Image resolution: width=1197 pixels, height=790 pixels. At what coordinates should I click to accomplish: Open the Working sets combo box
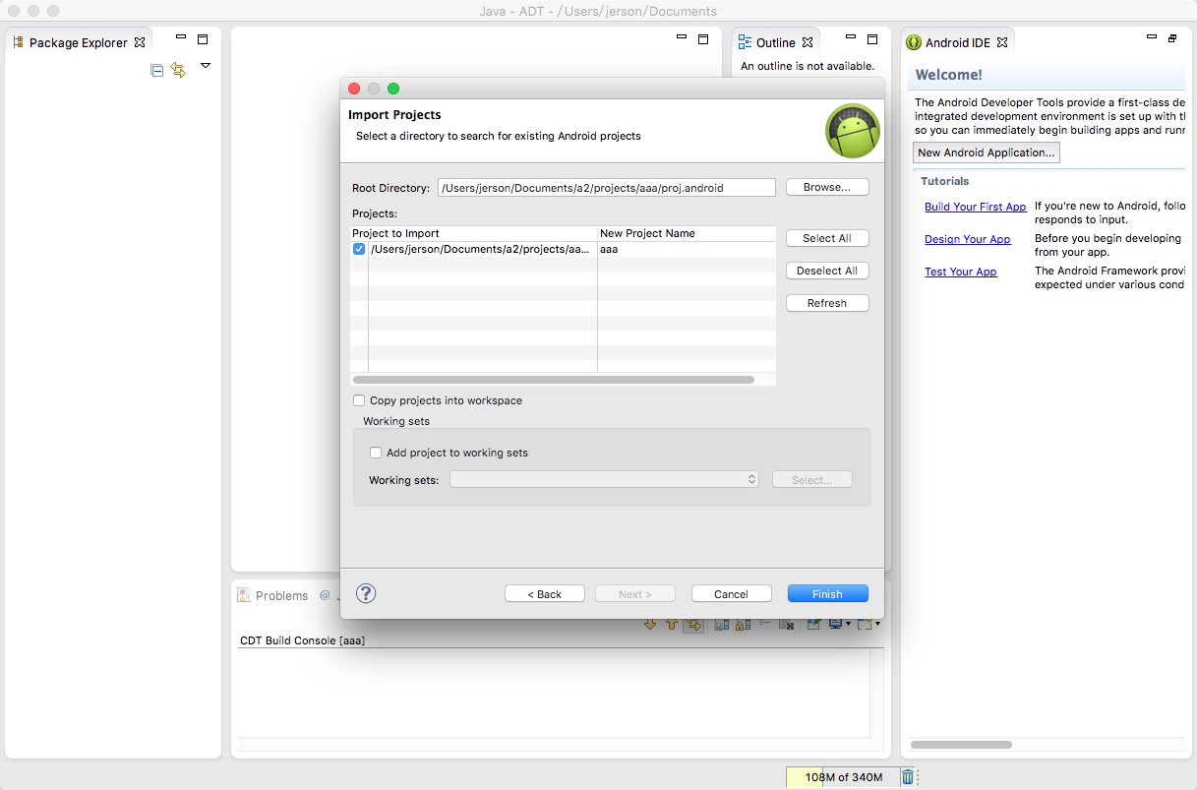coord(604,479)
